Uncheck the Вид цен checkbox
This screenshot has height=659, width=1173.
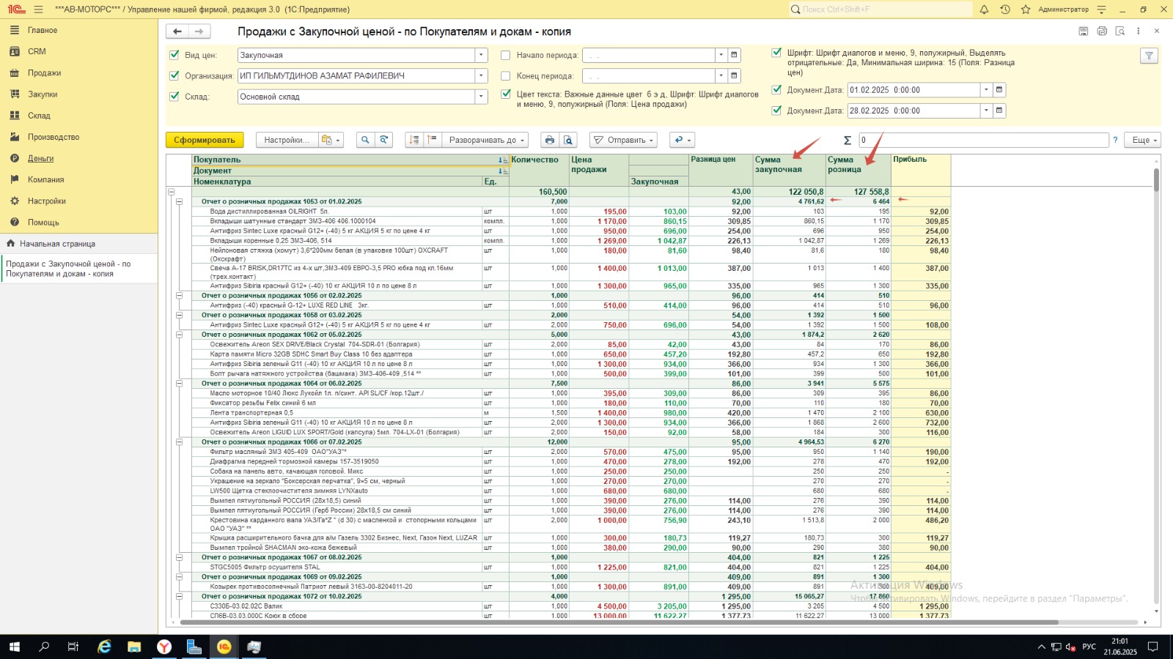pos(174,55)
